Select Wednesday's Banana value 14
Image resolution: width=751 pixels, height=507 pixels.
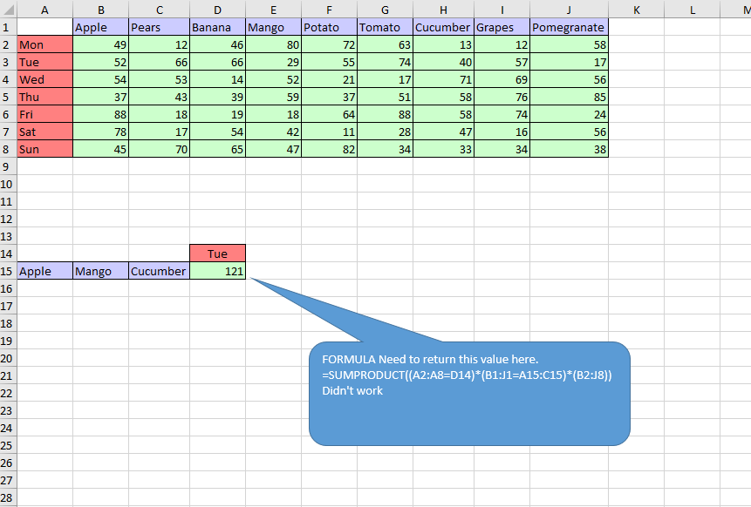[217, 79]
